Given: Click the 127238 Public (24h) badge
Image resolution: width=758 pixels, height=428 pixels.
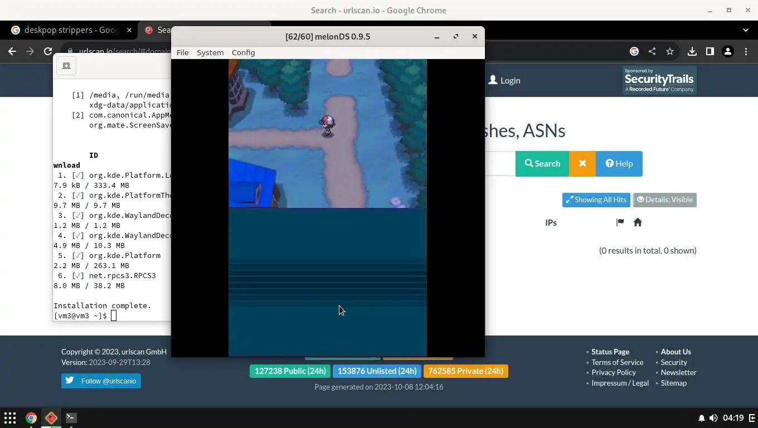Looking at the screenshot, I should pos(290,371).
